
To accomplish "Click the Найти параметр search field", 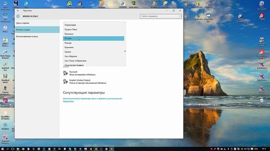I will (161, 16).
